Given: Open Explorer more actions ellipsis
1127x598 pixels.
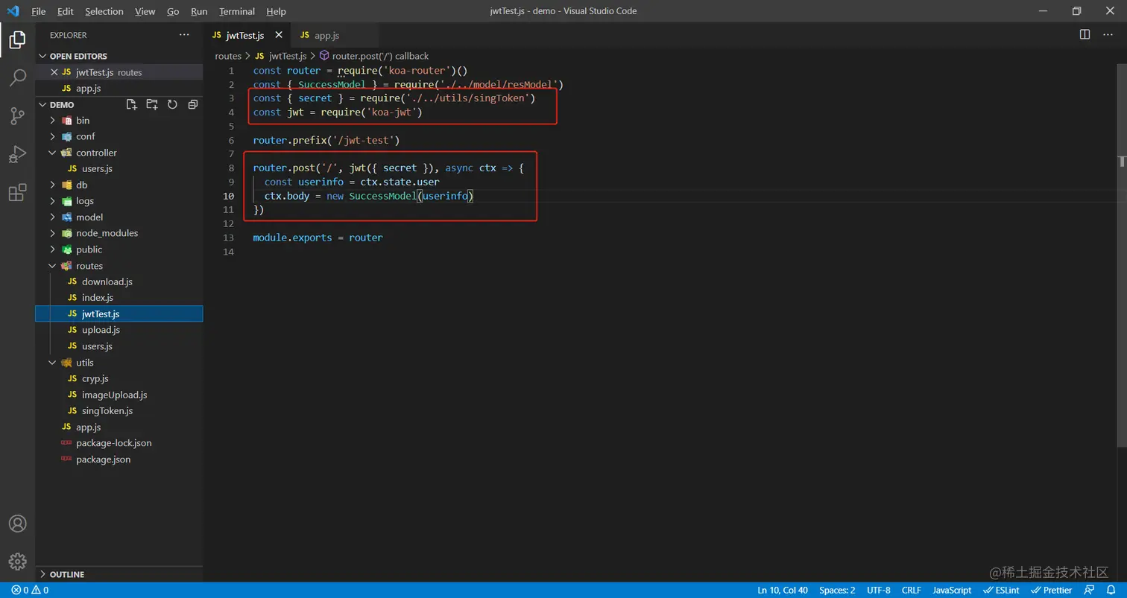Looking at the screenshot, I should point(185,35).
